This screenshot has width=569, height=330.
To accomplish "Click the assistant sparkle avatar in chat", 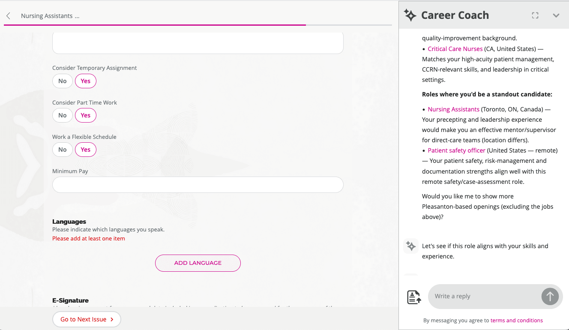I will point(410,246).
